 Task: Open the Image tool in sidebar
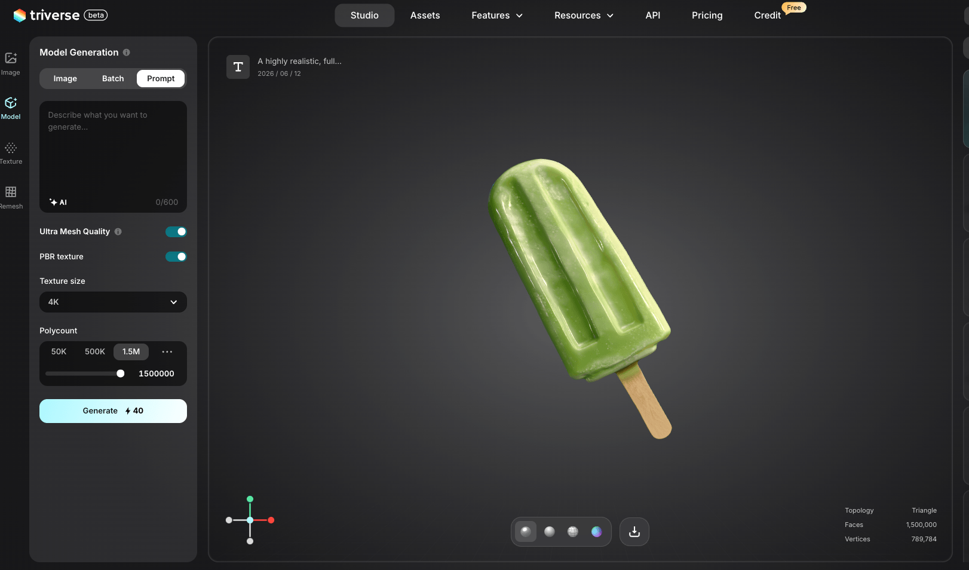pyautogui.click(x=11, y=64)
